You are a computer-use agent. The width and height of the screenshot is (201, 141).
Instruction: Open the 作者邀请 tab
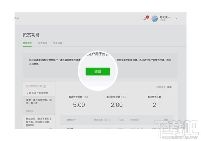43,43
